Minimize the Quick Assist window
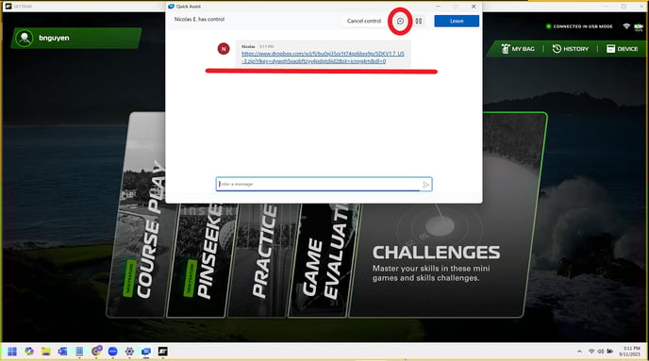Viewport: 649px width, 361px height. pyautogui.click(x=438, y=7)
